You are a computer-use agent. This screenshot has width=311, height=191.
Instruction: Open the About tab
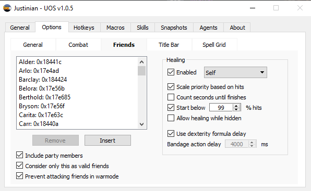(x=237, y=28)
